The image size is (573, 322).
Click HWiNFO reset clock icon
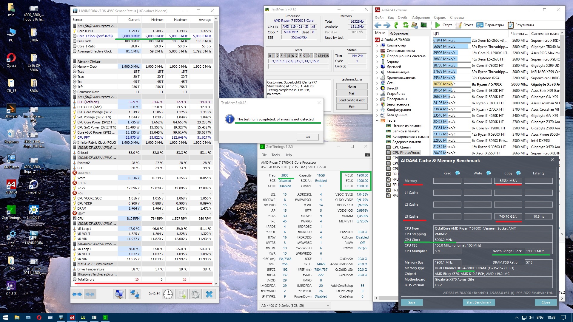[x=168, y=294]
